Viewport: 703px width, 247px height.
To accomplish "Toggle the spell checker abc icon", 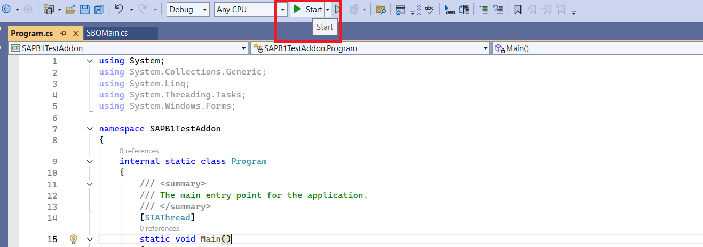I will coord(429,10).
